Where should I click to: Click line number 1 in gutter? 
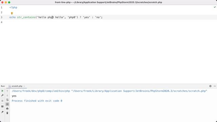(1, 7)
